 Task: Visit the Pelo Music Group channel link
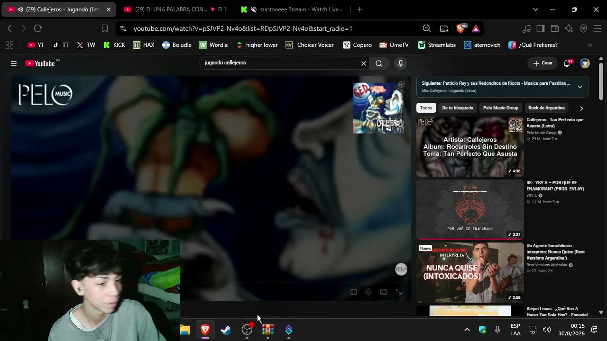pyautogui.click(x=542, y=133)
